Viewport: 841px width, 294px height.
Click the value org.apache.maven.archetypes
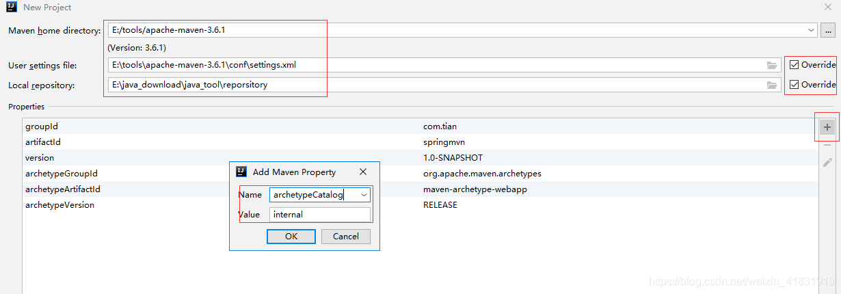[482, 174]
